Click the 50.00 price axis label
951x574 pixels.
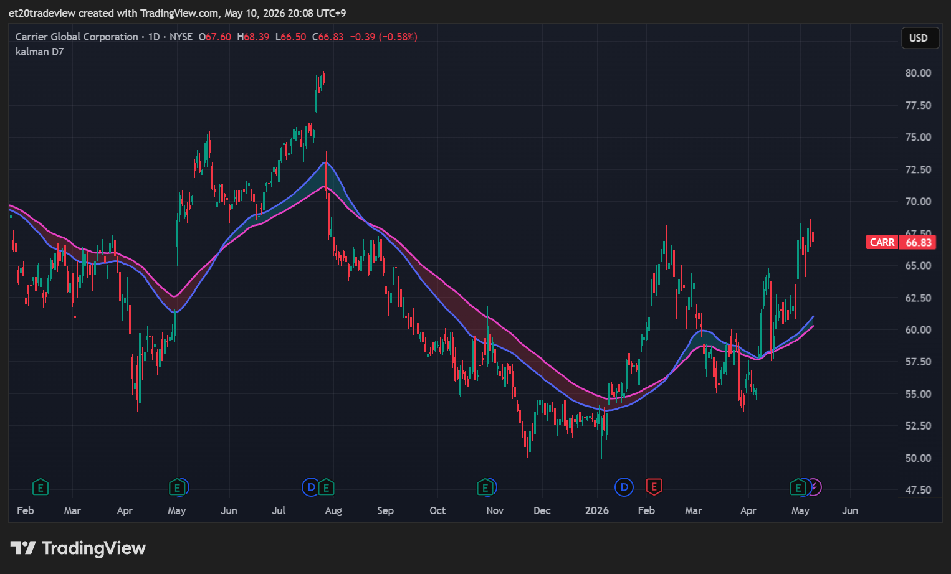pos(918,458)
